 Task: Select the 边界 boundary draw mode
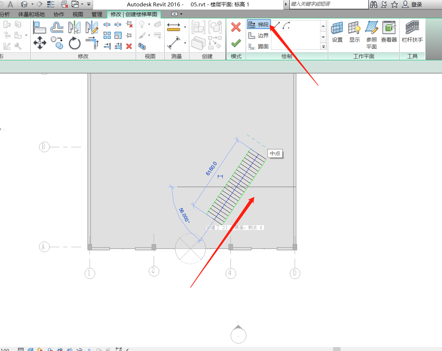(259, 35)
